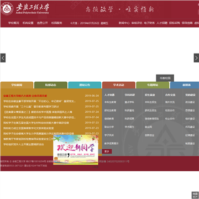Screen dimensions: 199x199
Task: Switch to the 通知公告 tab
Action: pos(85,85)
